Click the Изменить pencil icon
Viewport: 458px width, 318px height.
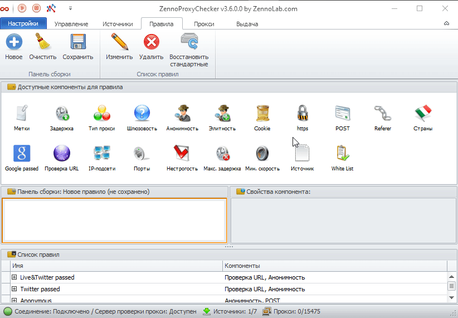119,43
